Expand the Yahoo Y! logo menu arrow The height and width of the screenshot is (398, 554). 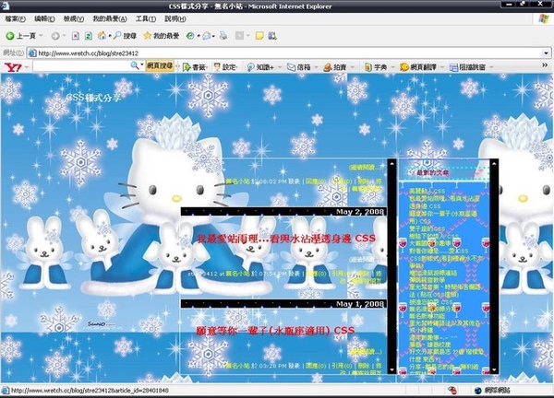(x=27, y=66)
